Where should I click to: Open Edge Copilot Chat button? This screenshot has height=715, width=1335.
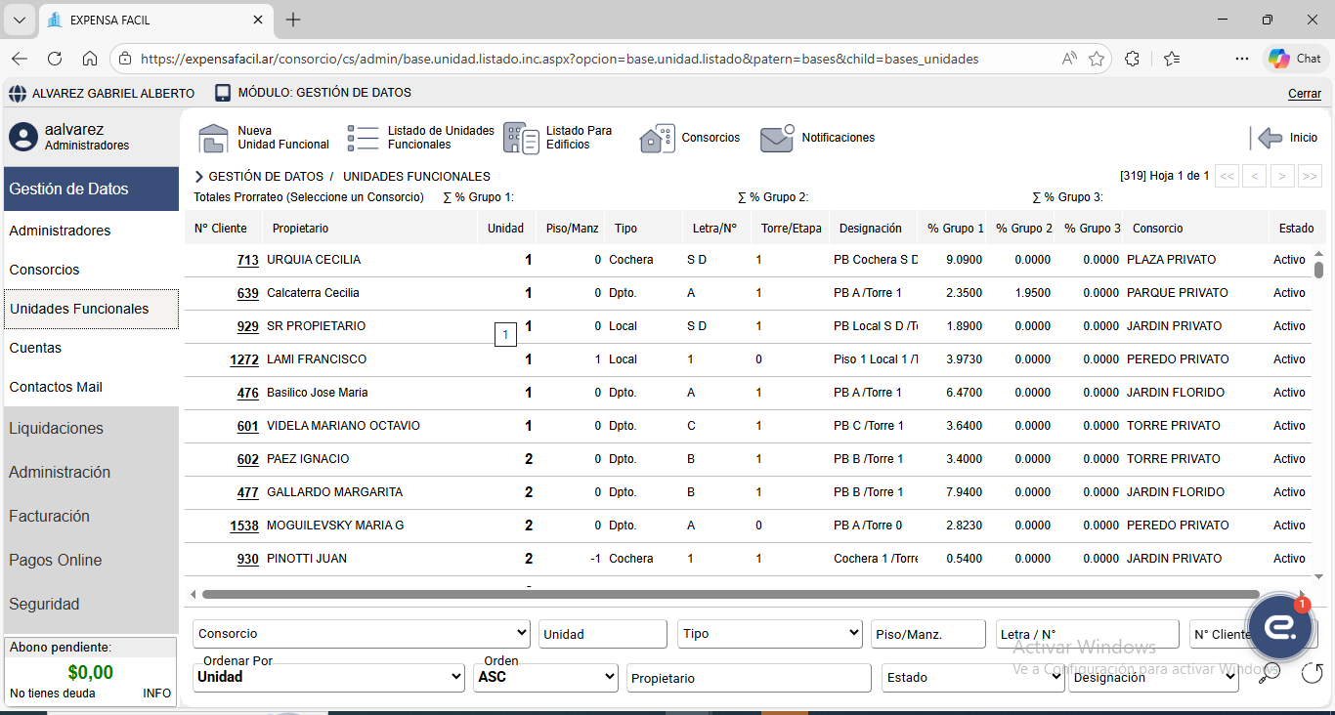(x=1296, y=59)
